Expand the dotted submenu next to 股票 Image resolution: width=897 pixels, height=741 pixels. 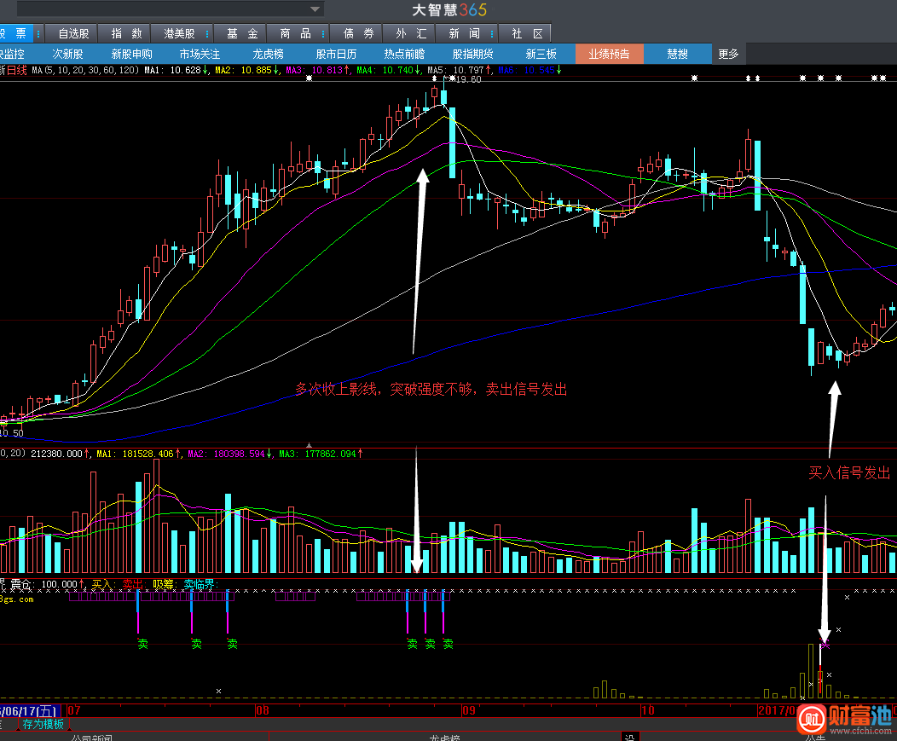(38, 34)
